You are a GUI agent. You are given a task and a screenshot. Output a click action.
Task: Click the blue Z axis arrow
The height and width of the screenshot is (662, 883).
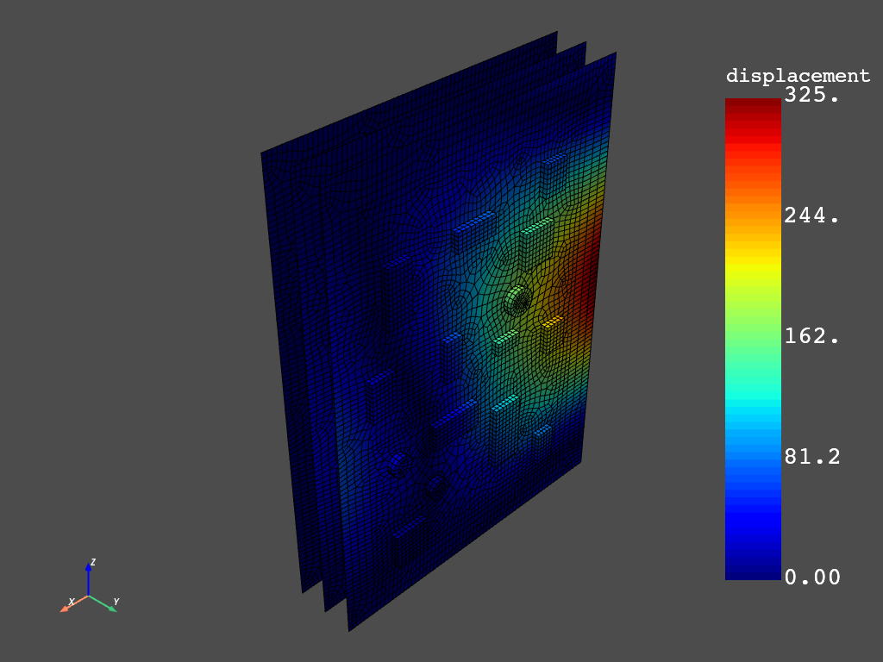pyautogui.click(x=89, y=567)
